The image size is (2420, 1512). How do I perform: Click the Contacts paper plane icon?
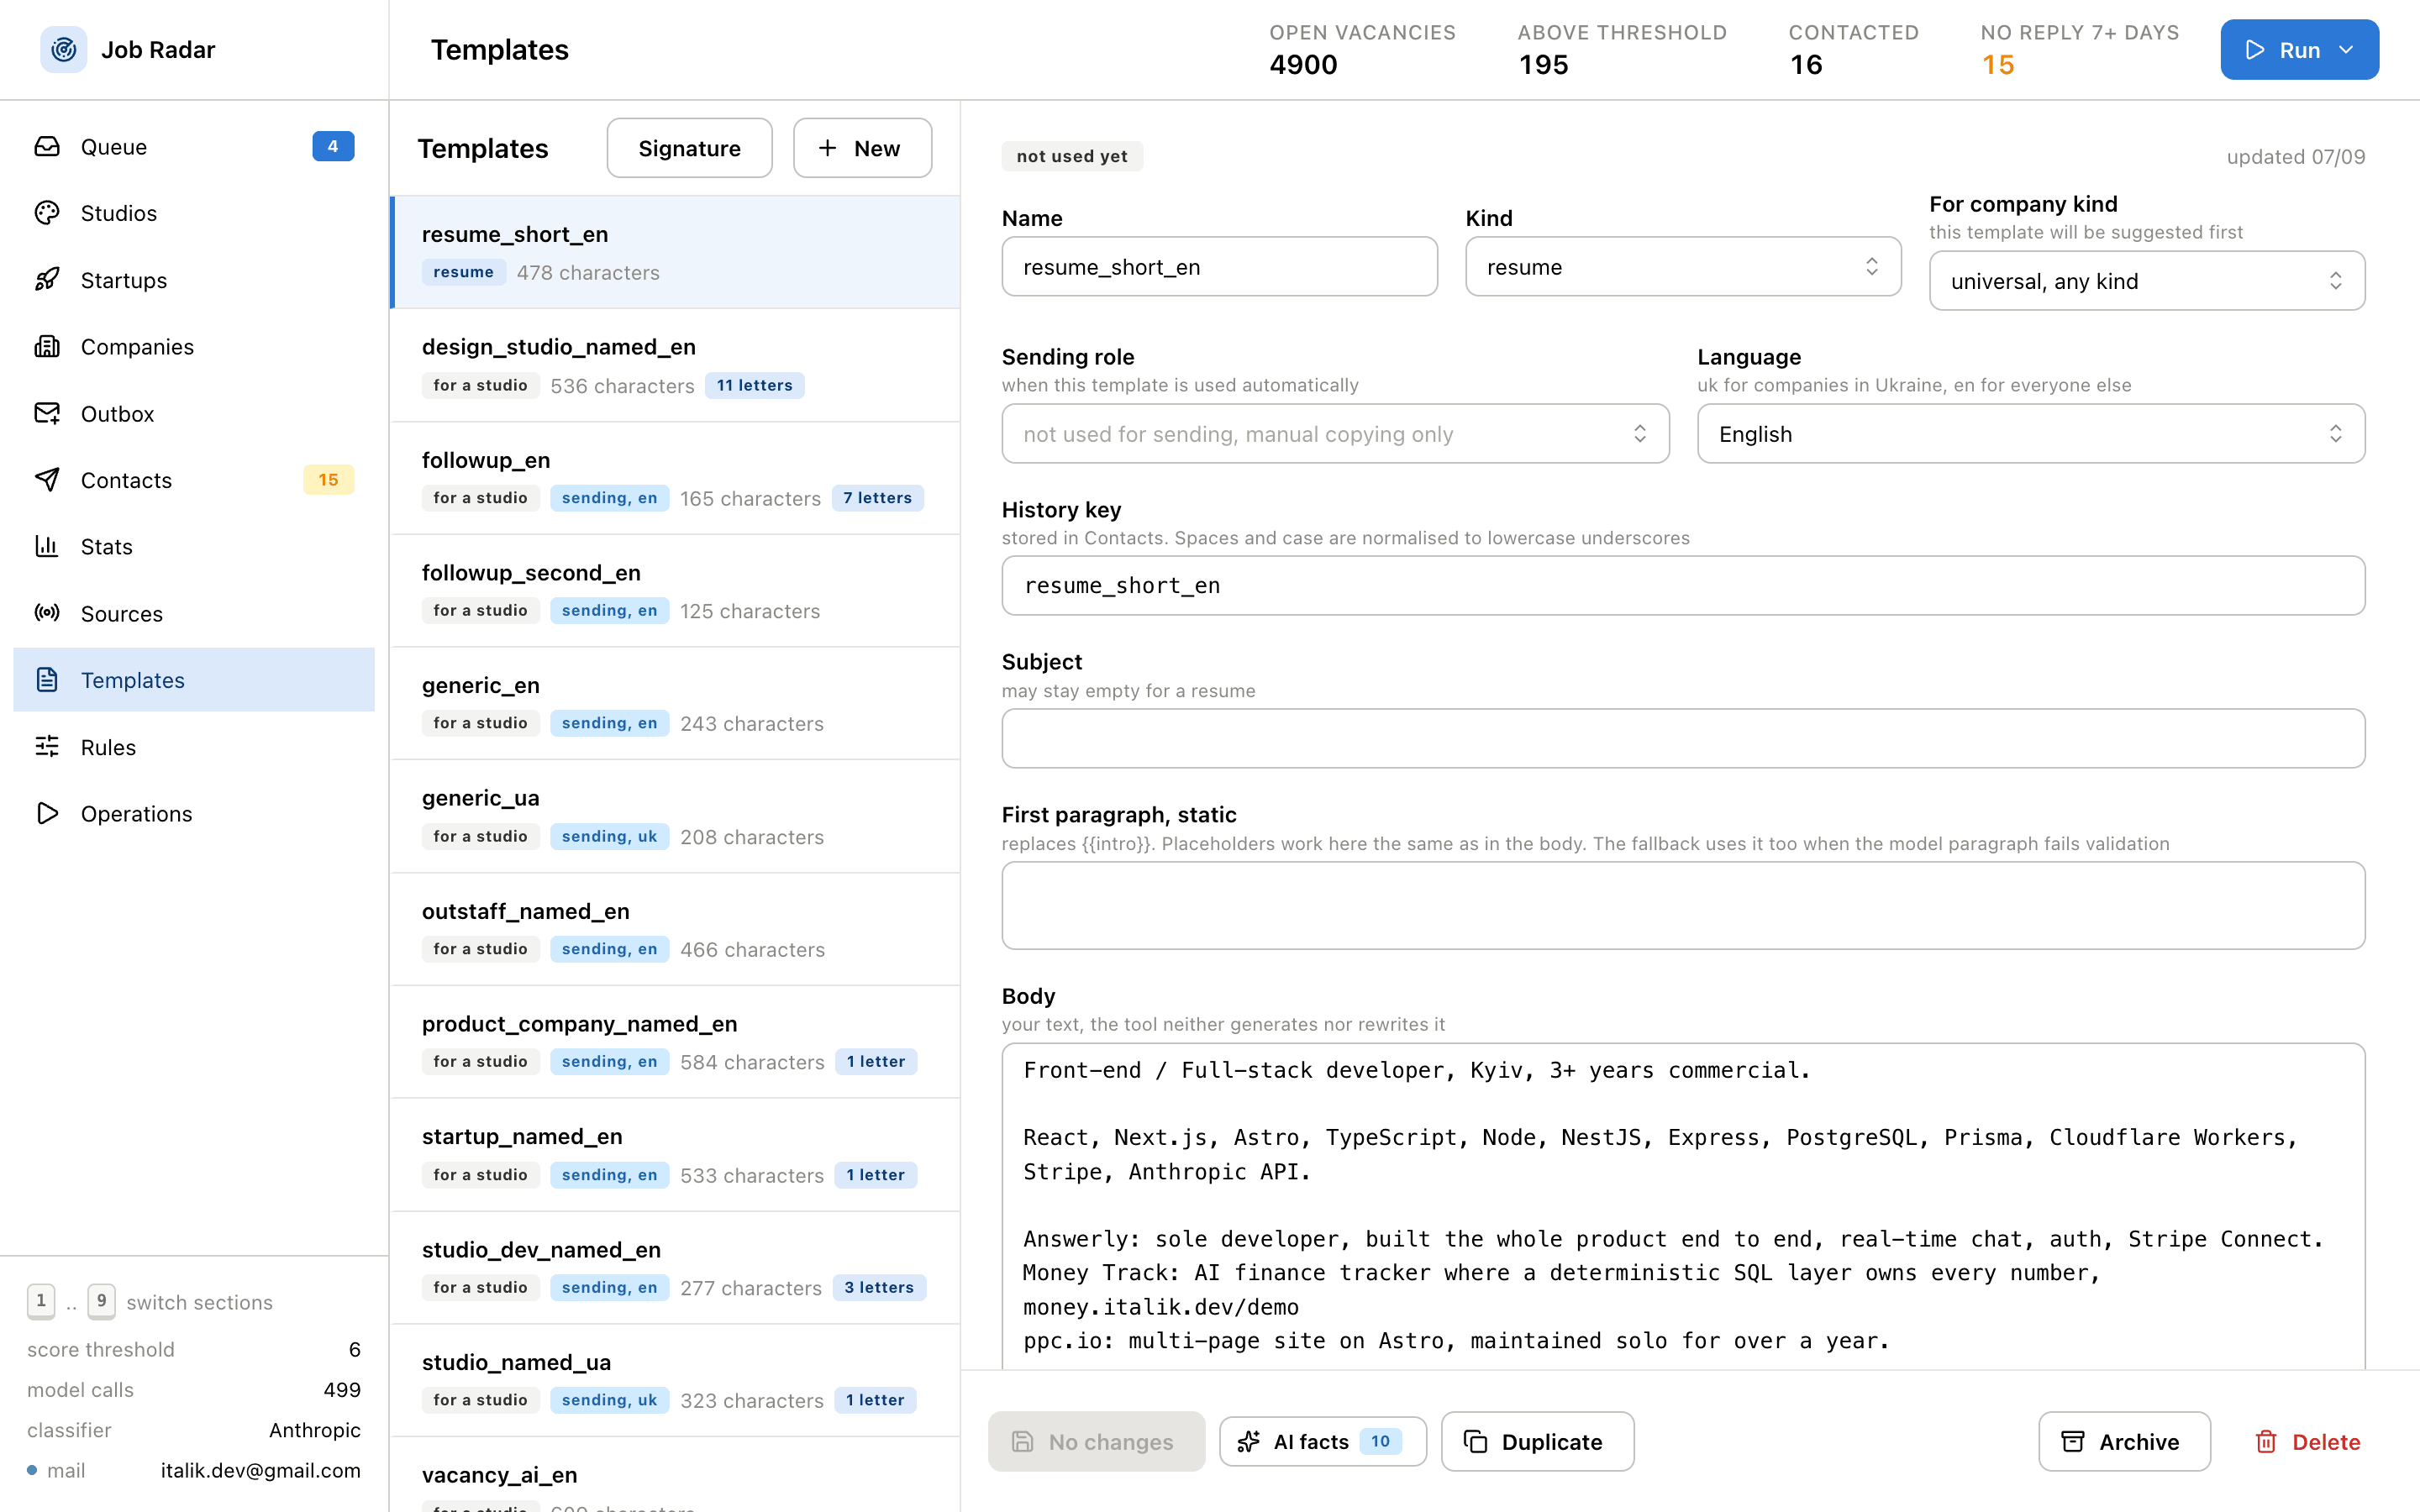pyautogui.click(x=47, y=480)
